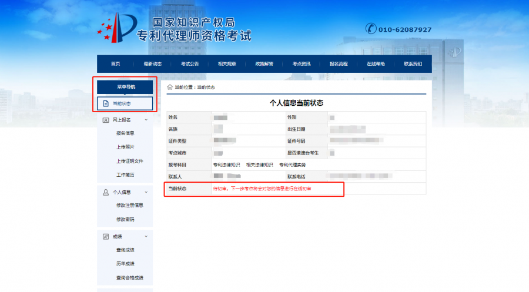Open 相关规章 in the navigation bar
The image size is (529, 292).
(227, 63)
